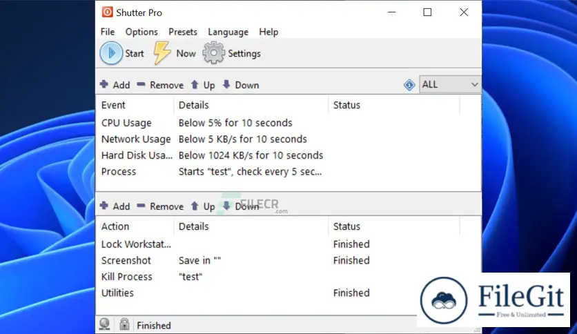
Task: Click the down arrow icon in Events toolbar
Action: point(226,84)
